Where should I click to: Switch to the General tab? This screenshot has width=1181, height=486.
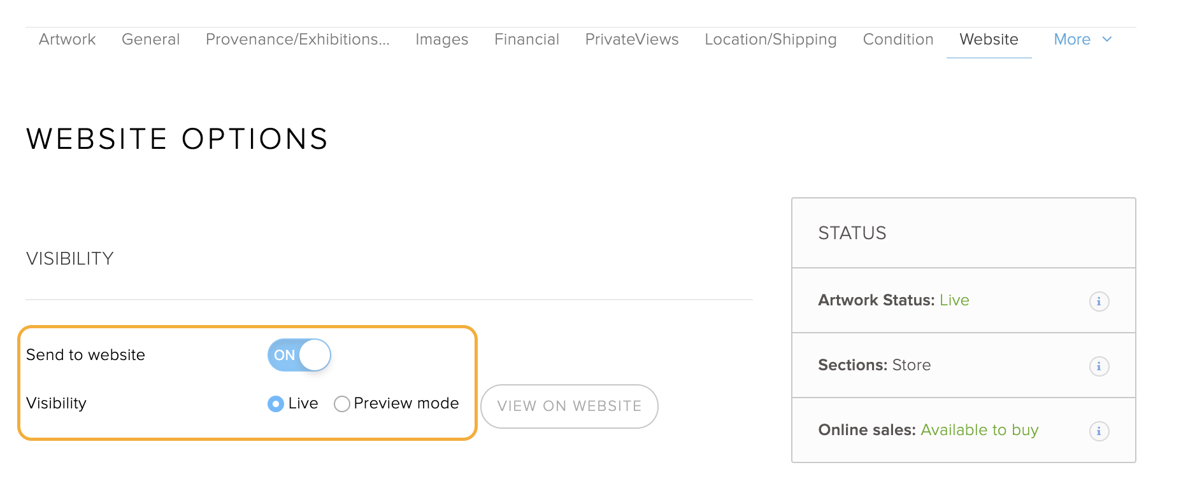click(x=151, y=39)
